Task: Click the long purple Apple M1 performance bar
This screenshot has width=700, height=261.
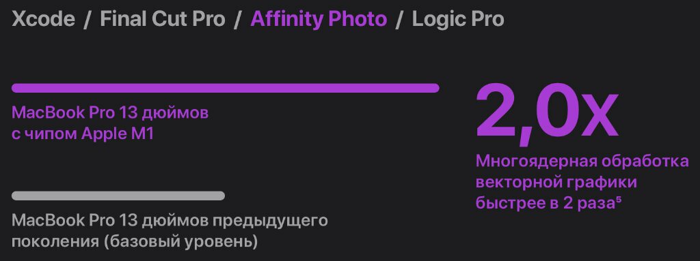Action: click(x=226, y=88)
